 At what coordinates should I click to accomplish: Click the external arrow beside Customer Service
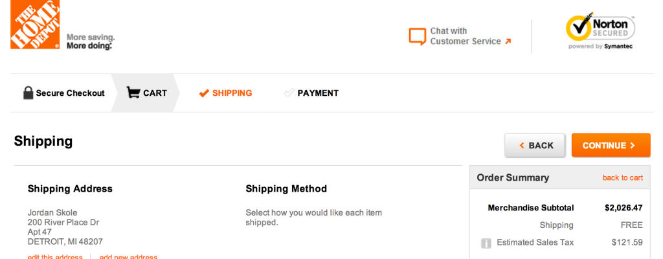[x=508, y=41]
